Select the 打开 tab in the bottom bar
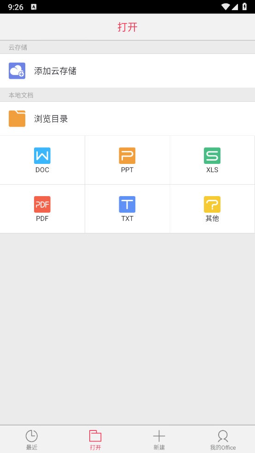 (x=95, y=440)
